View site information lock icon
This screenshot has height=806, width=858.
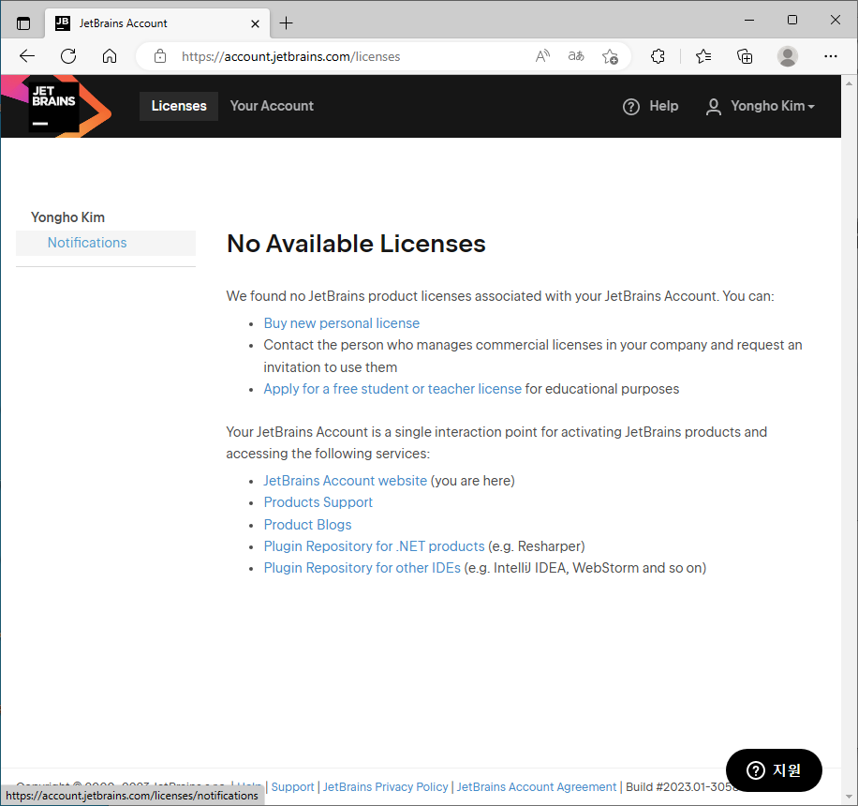coord(160,56)
